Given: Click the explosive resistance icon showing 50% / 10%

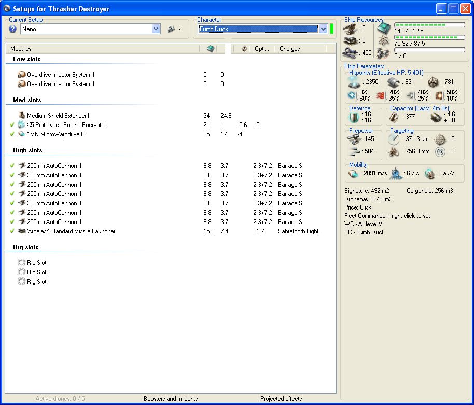Looking at the screenshot, I should pyautogui.click(x=440, y=95).
